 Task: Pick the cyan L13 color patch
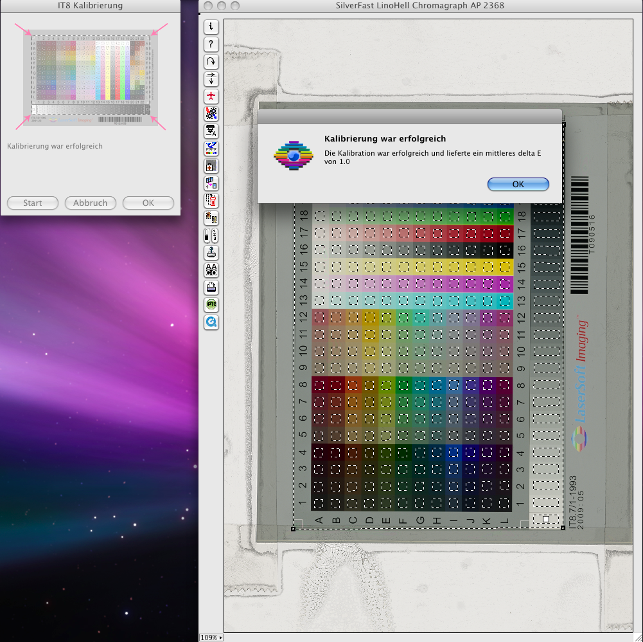(x=505, y=300)
